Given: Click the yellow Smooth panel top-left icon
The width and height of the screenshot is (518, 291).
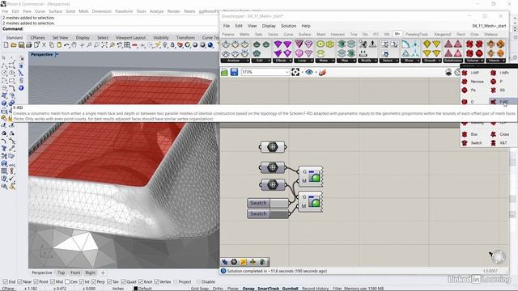Looking at the screenshot, I should click(x=427, y=44).
